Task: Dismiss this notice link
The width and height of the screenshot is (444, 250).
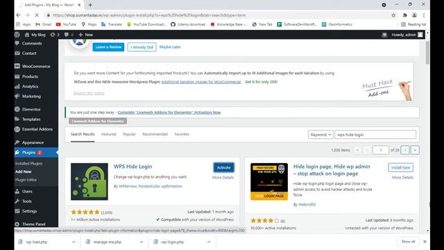Action: [x=89, y=93]
